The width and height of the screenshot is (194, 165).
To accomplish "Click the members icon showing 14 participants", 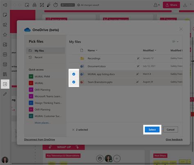I will pos(157,5).
